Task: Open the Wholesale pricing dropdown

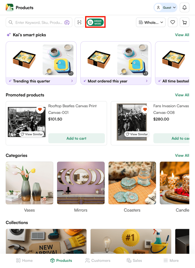Action: tap(150, 22)
